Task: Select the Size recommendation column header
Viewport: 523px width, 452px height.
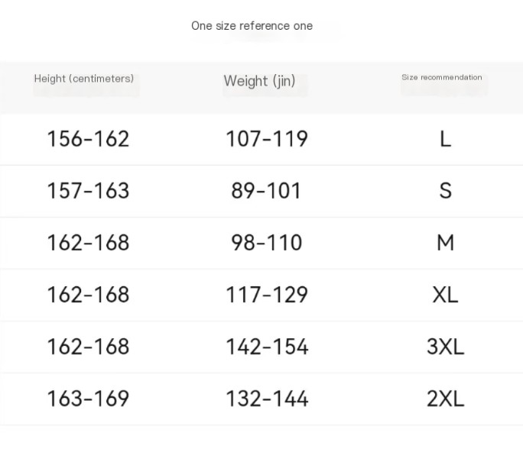Action: tap(442, 77)
